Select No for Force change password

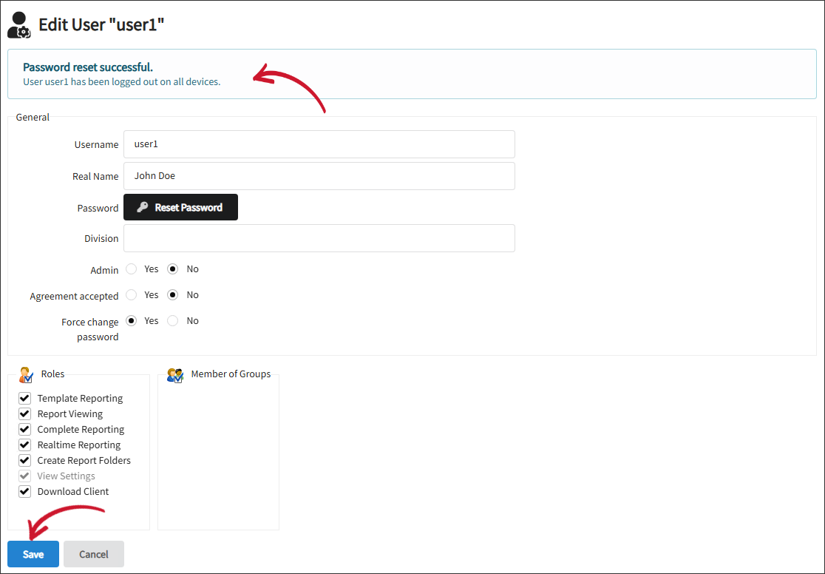pos(172,321)
